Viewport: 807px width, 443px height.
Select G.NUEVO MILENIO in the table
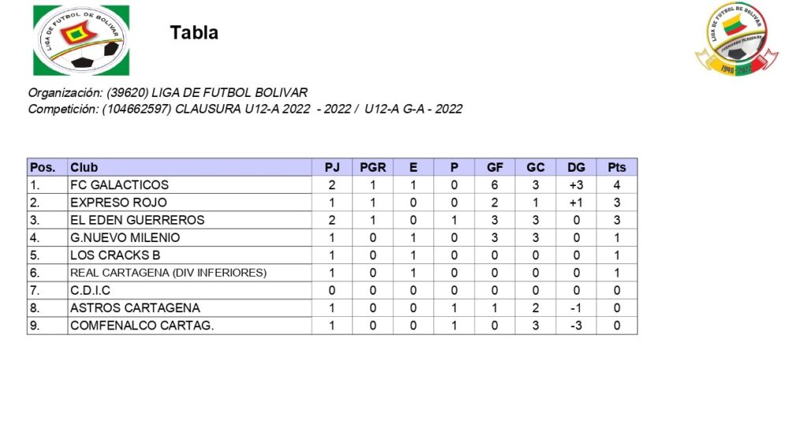125,237
